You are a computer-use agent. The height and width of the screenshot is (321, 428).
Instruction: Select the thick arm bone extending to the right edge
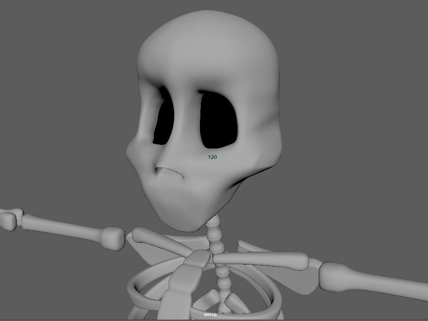[x=374, y=281]
